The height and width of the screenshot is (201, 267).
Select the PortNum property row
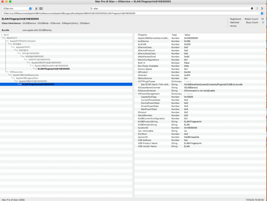(200, 134)
